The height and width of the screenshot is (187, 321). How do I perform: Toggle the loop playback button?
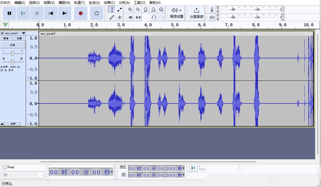tap(97, 13)
